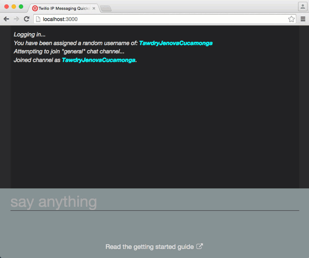Click username TawdryJenovaCucamonga in random username line
Image resolution: width=309 pixels, height=258 pixels.
click(176, 43)
